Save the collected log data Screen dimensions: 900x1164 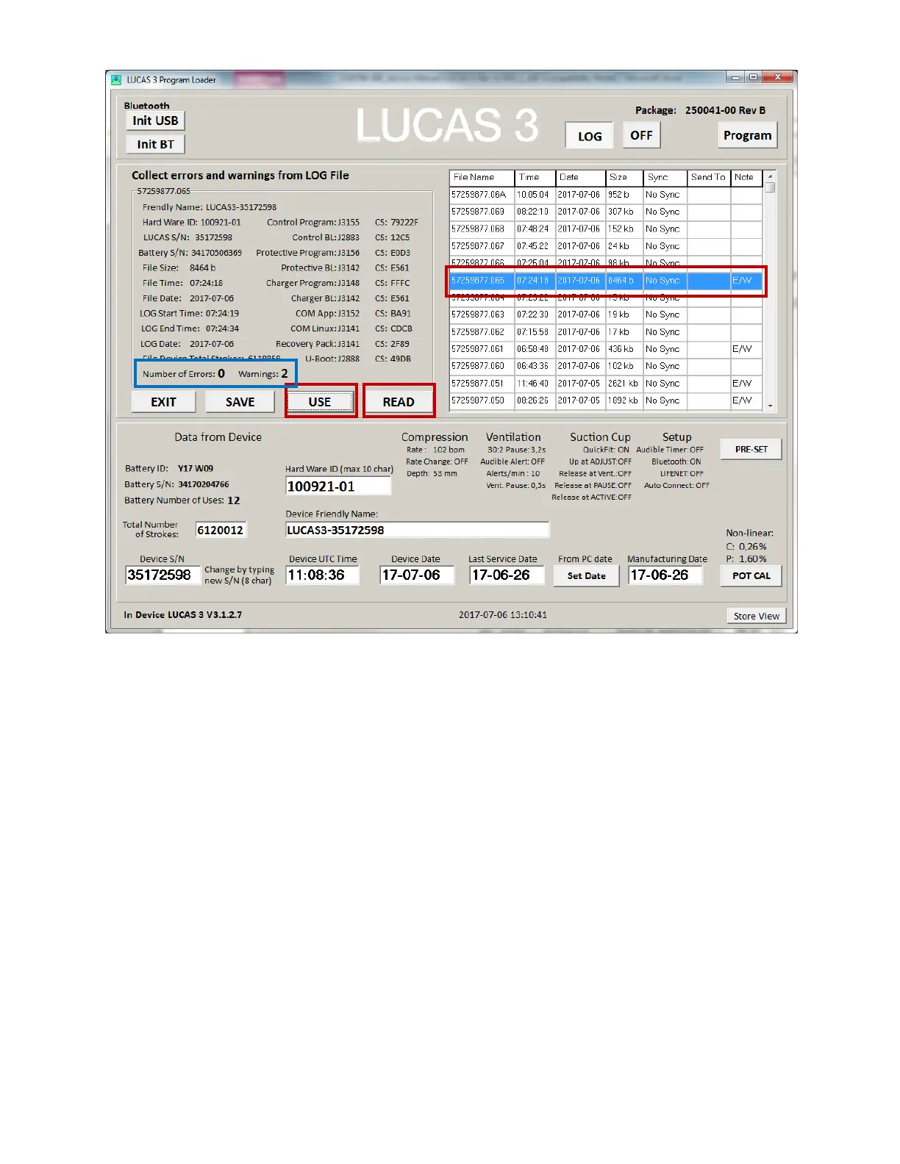coord(240,402)
